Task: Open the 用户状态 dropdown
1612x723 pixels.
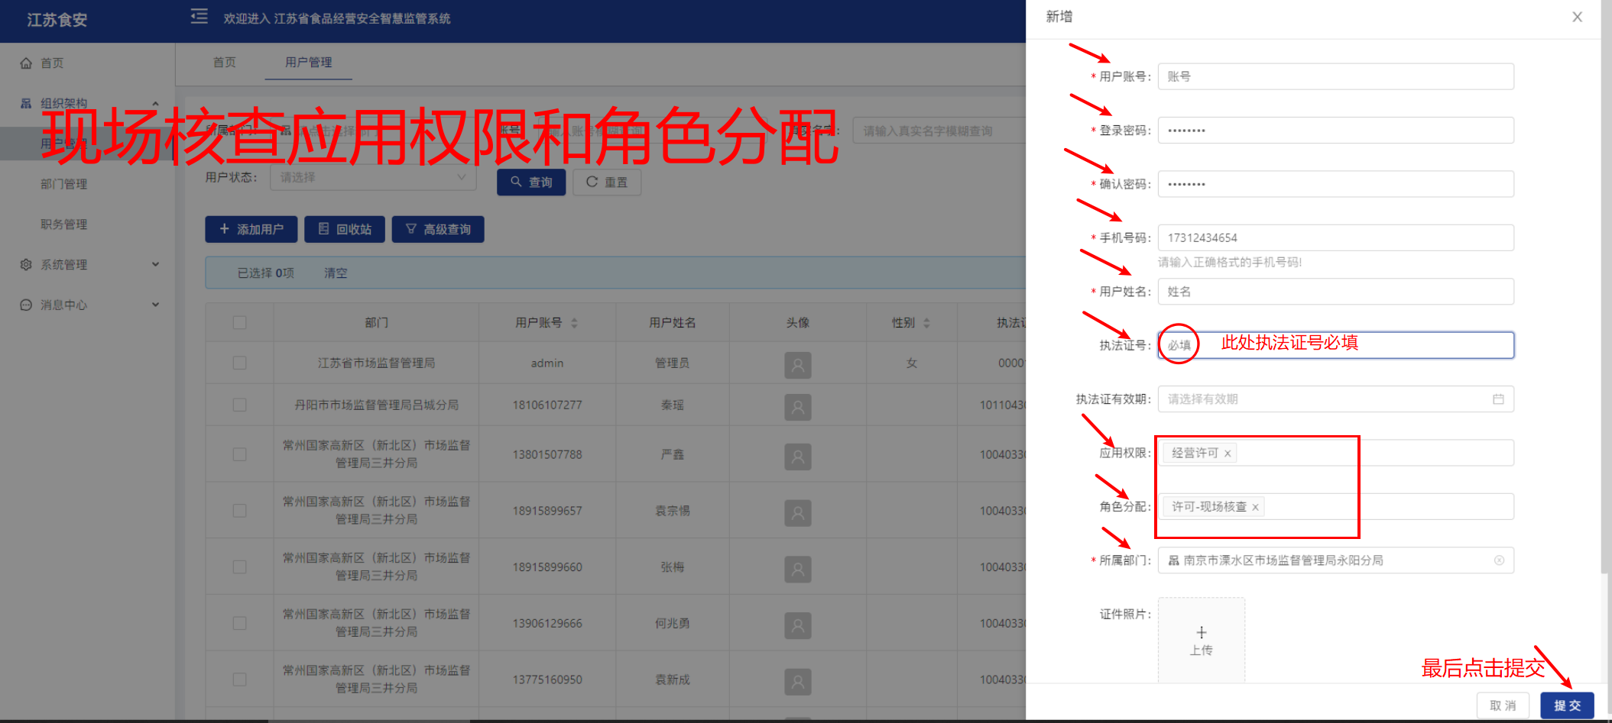Action: coord(373,177)
